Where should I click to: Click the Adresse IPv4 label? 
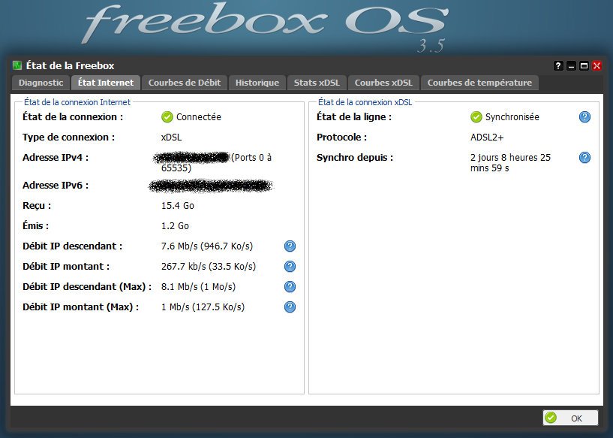pyautogui.click(x=56, y=158)
